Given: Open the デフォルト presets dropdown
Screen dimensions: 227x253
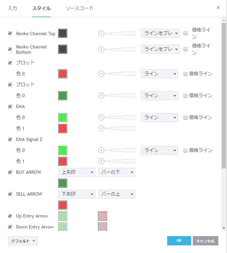Looking at the screenshot, I should 23,241.
